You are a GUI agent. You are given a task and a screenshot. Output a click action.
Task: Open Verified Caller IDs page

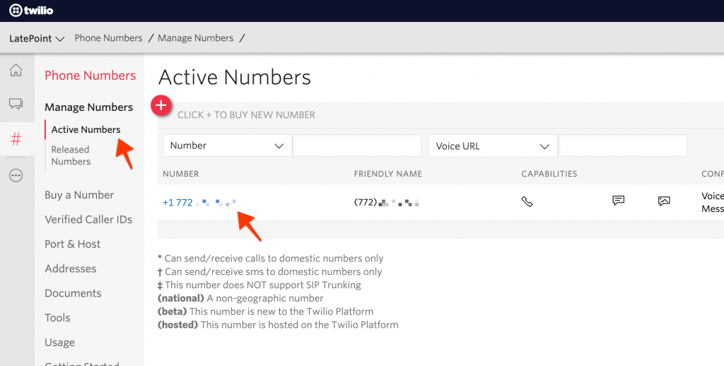pos(88,219)
